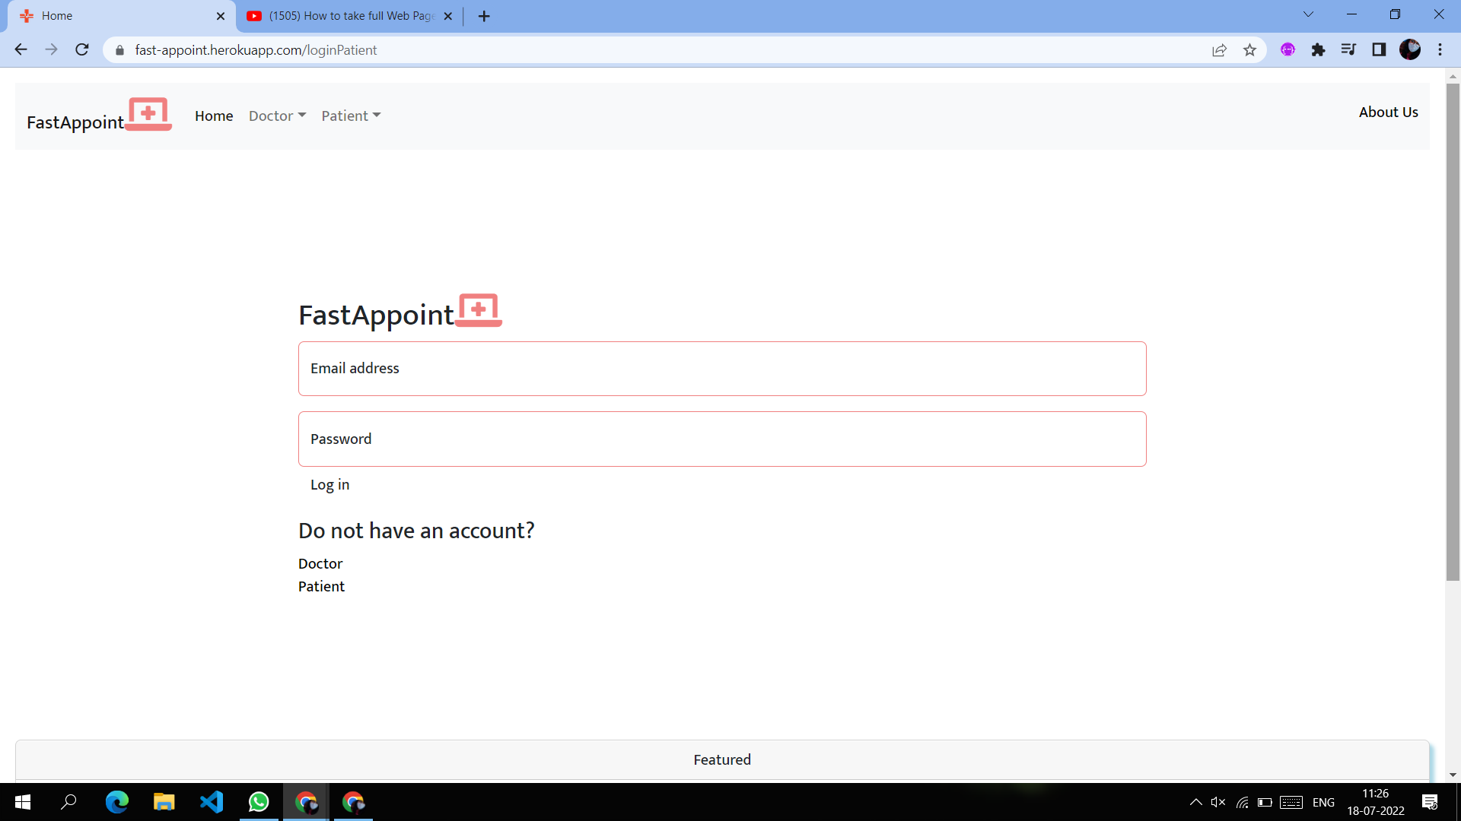Screen dimensions: 1461x821
Task: Switch to the YouTube tab
Action: pyautogui.click(x=350, y=16)
